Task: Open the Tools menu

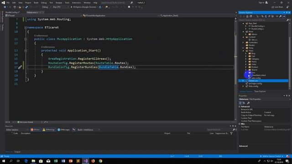Action: point(67,3)
